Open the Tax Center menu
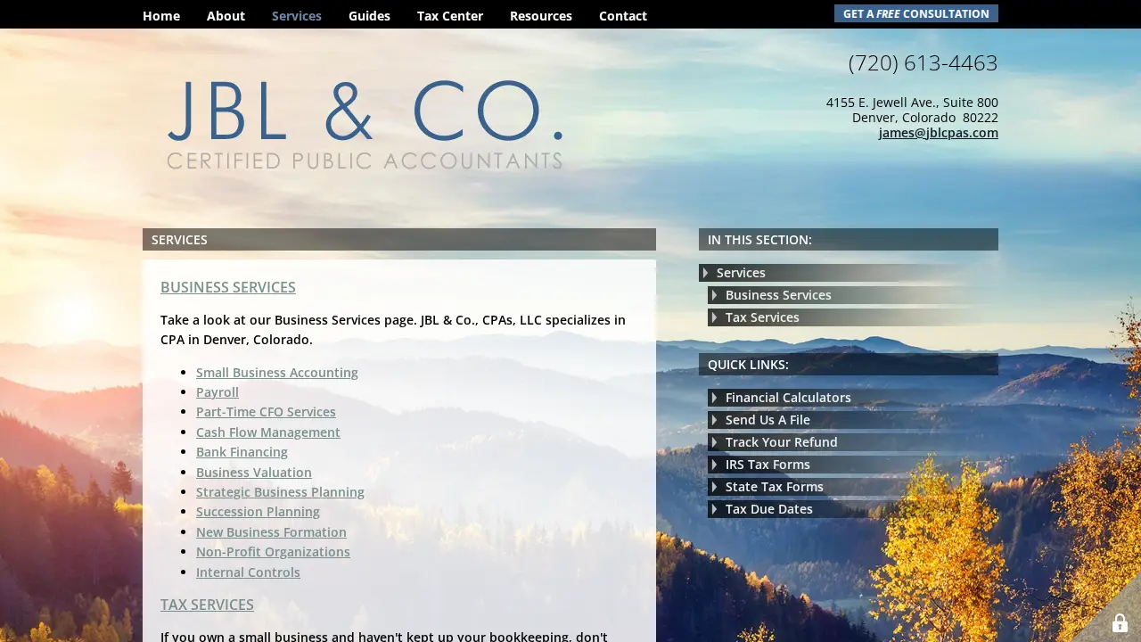Image resolution: width=1141 pixels, height=642 pixels. (450, 16)
